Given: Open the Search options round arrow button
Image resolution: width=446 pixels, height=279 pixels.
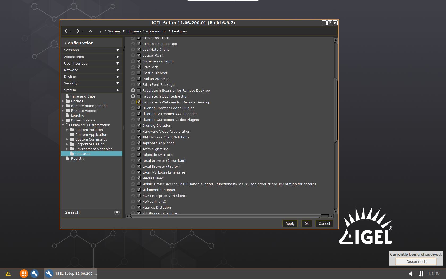Looking at the screenshot, I should coord(117,212).
